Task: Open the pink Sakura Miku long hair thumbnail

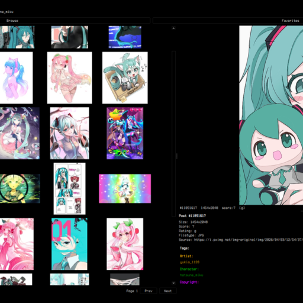Action: click(17, 244)
